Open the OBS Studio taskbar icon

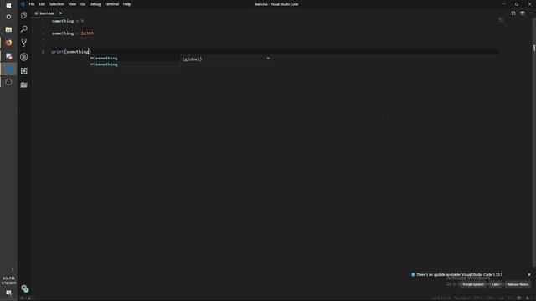[8, 82]
